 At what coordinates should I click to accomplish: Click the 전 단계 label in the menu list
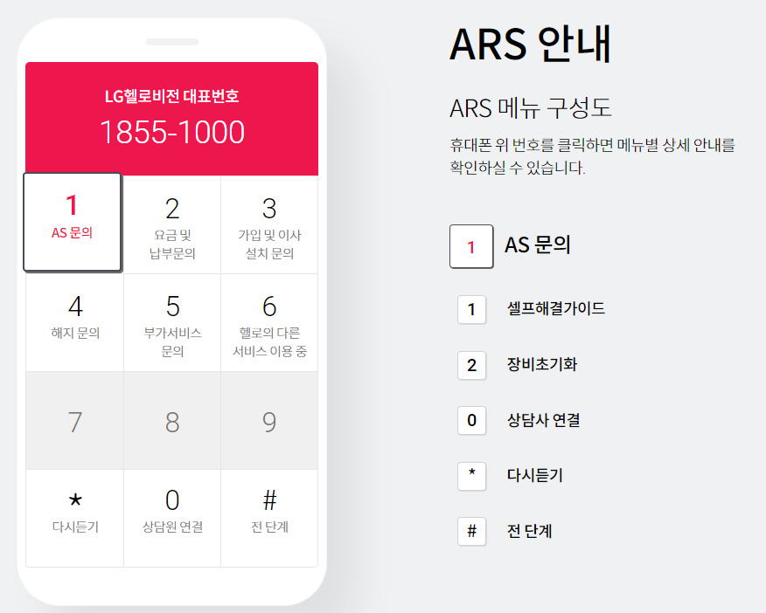(530, 531)
